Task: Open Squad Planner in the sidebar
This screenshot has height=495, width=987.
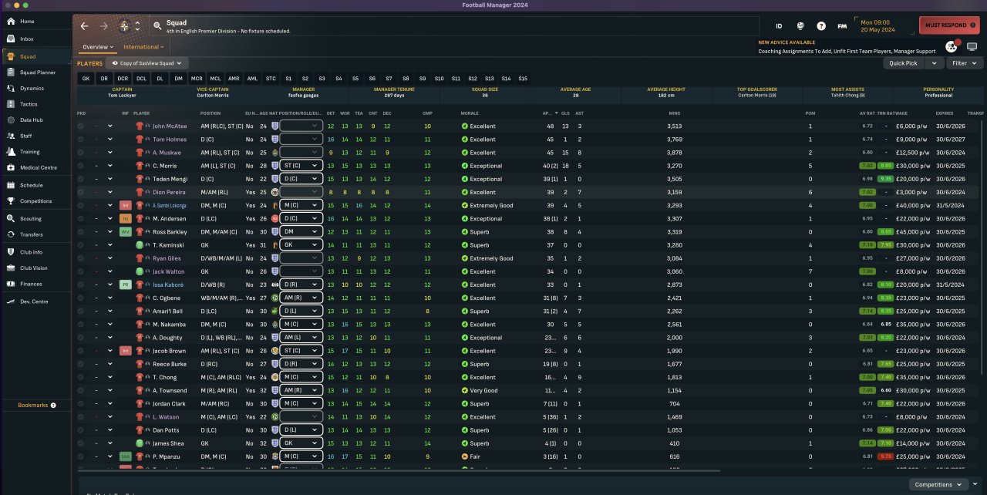Action: tap(37, 72)
